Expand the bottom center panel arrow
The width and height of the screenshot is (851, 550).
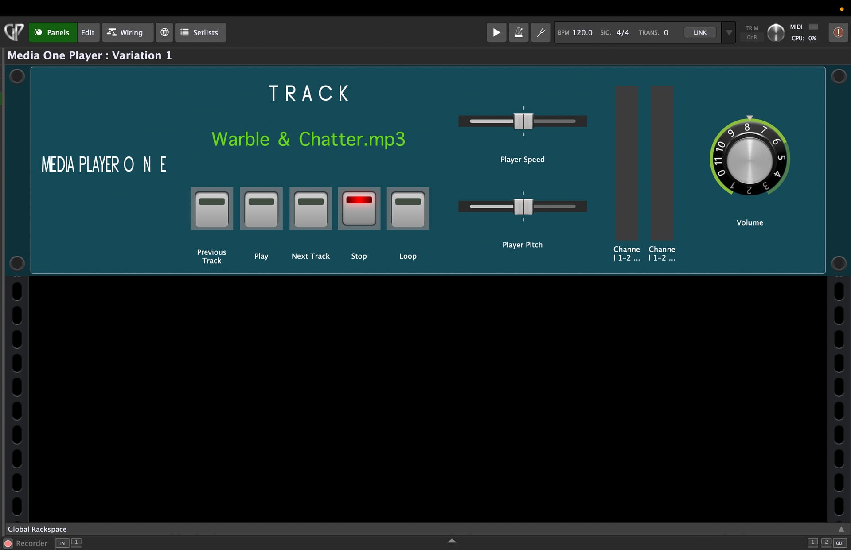(x=452, y=541)
